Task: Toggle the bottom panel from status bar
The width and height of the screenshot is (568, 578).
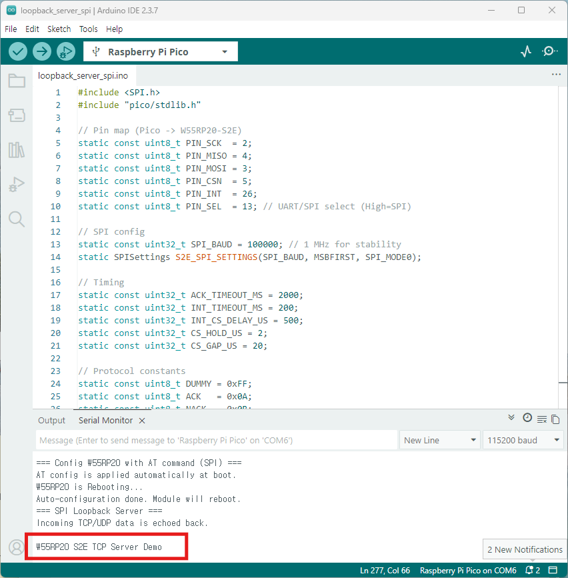Action: coord(553,571)
